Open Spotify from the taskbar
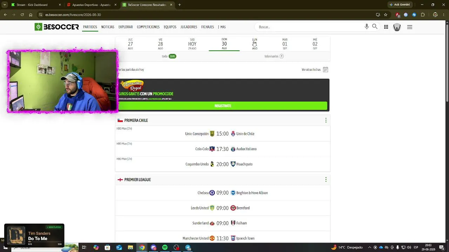Image resolution: width=449 pixels, height=252 pixels. pyautogui.click(x=165, y=247)
